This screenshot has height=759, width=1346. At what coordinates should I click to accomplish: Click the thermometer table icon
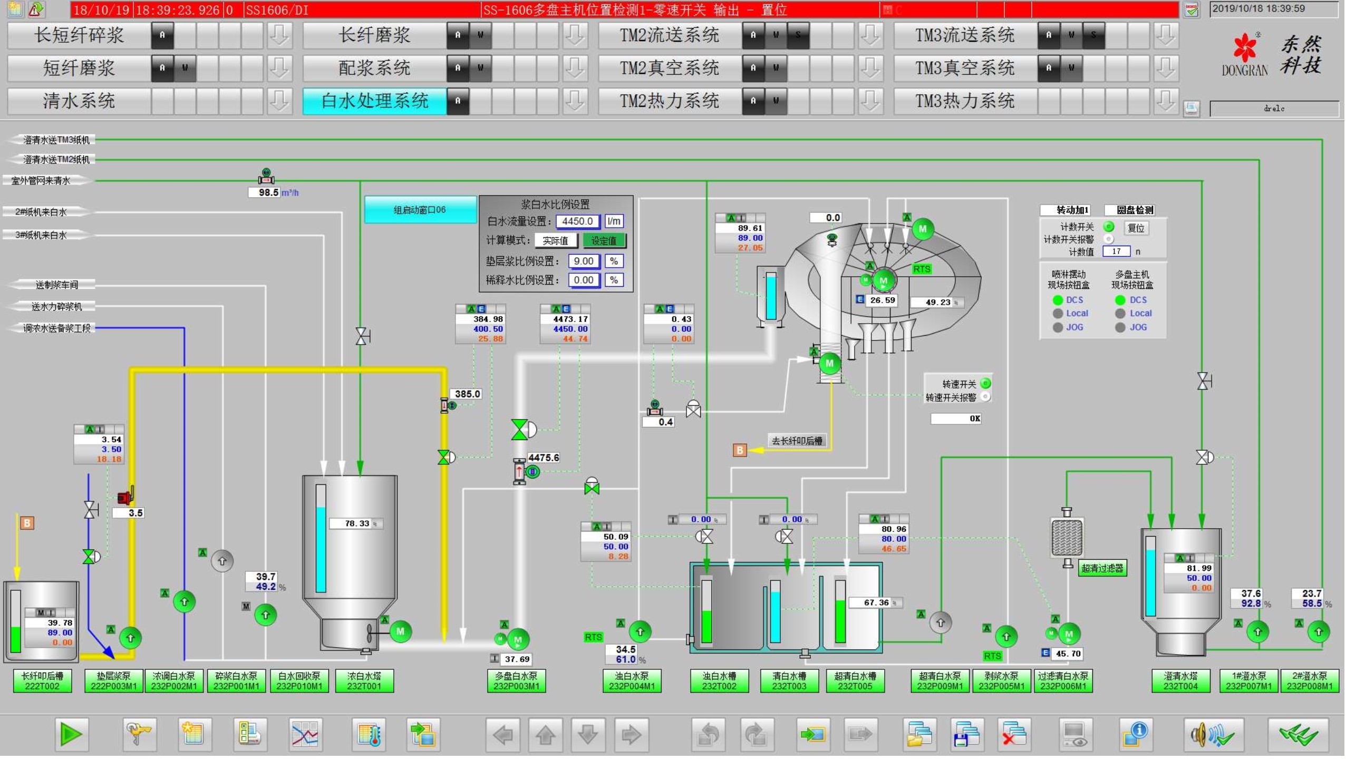(x=369, y=735)
